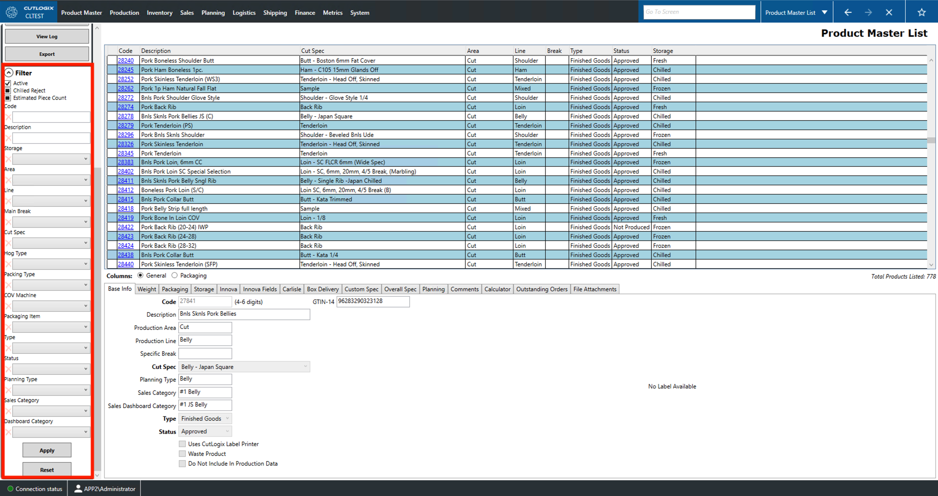Click the APP2\Administrator user icon
The height and width of the screenshot is (496, 938).
pyautogui.click(x=78, y=489)
